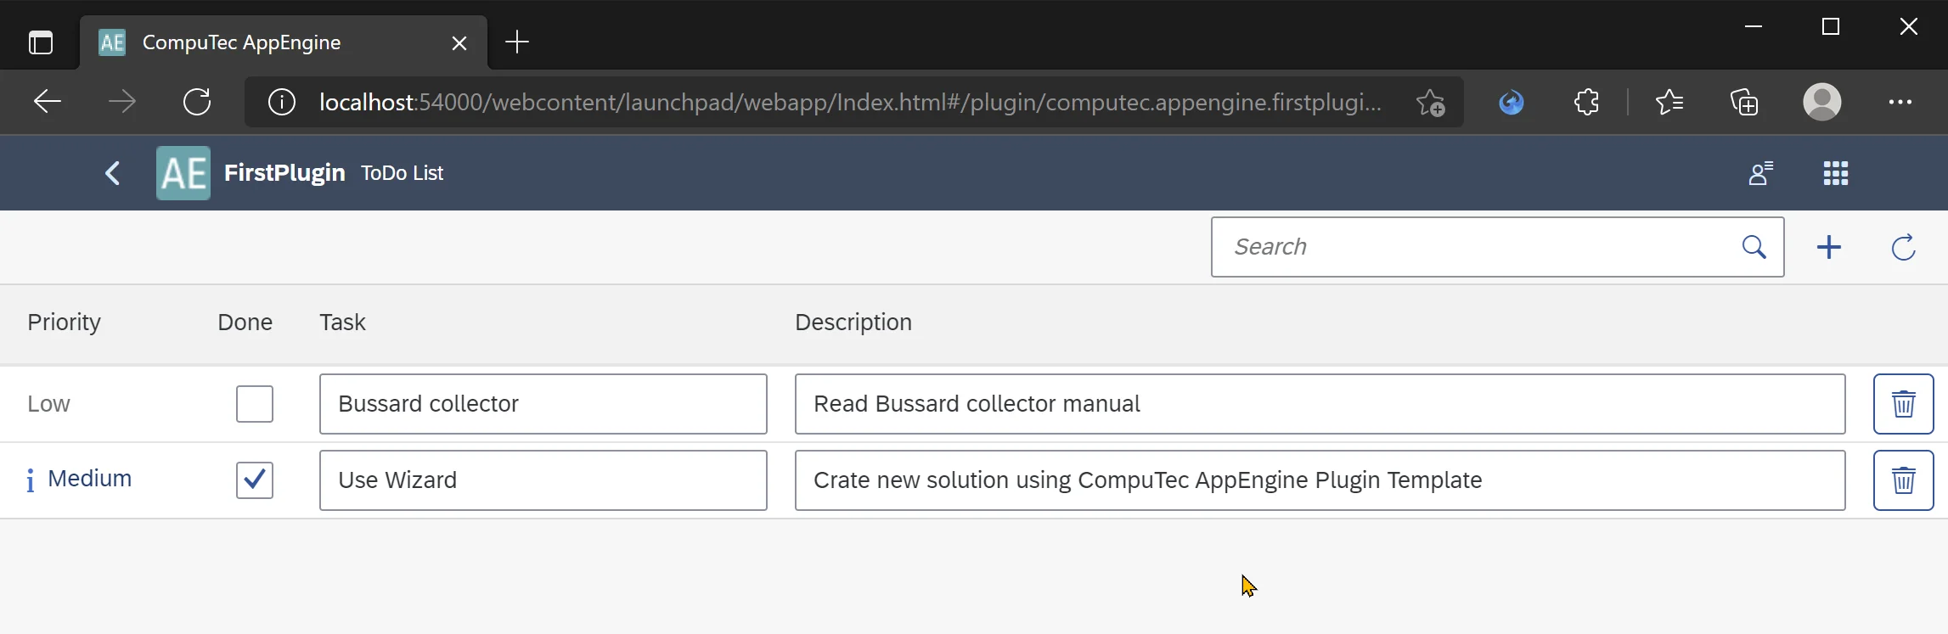Click the Use Wizard task name field
Image resolution: width=1948 pixels, height=634 pixels.
pos(543,480)
